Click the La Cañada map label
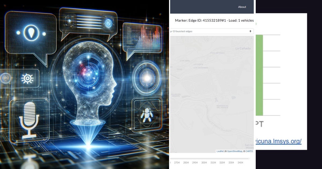 tap(243, 49)
